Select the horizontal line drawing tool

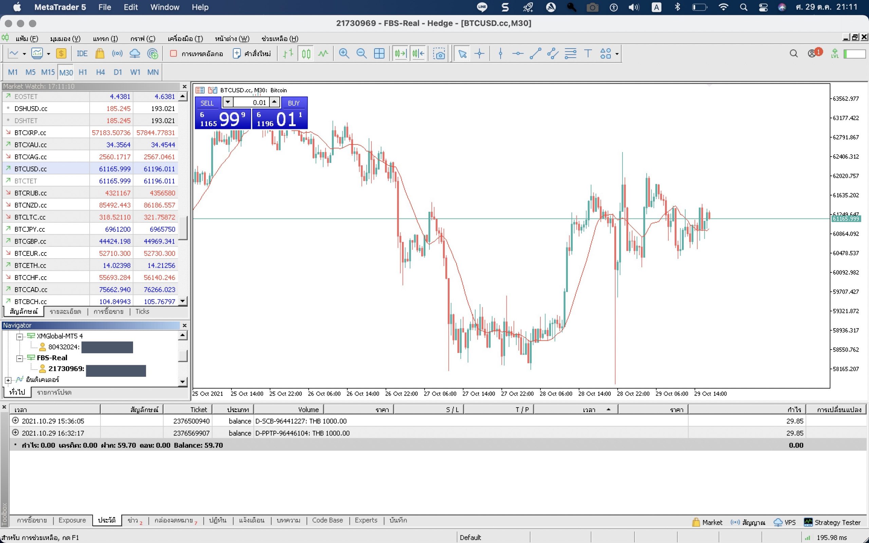click(x=518, y=54)
